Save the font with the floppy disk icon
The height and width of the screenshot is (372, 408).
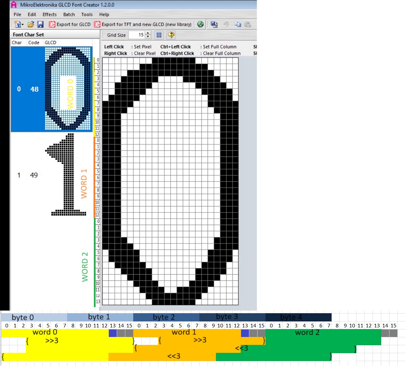tap(40, 24)
